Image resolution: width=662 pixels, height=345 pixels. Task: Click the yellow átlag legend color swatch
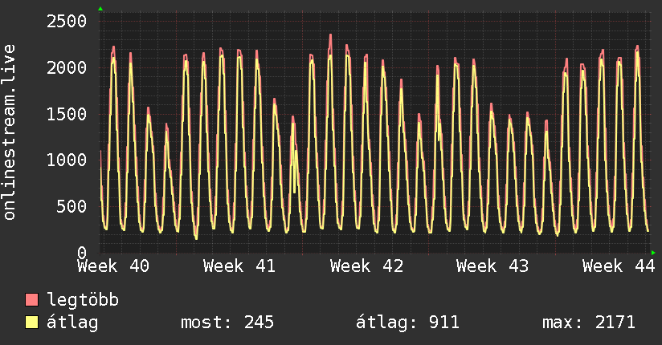pos(31,322)
